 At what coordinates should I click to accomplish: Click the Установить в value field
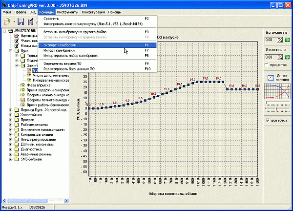tap(270, 40)
